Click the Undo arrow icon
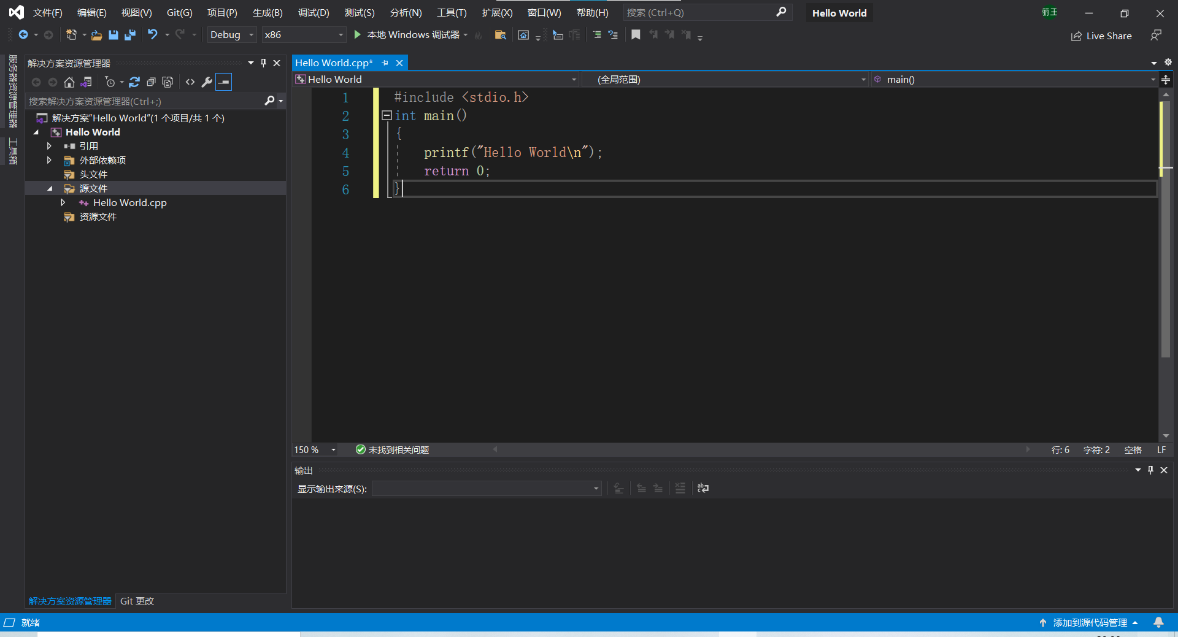 click(x=153, y=35)
